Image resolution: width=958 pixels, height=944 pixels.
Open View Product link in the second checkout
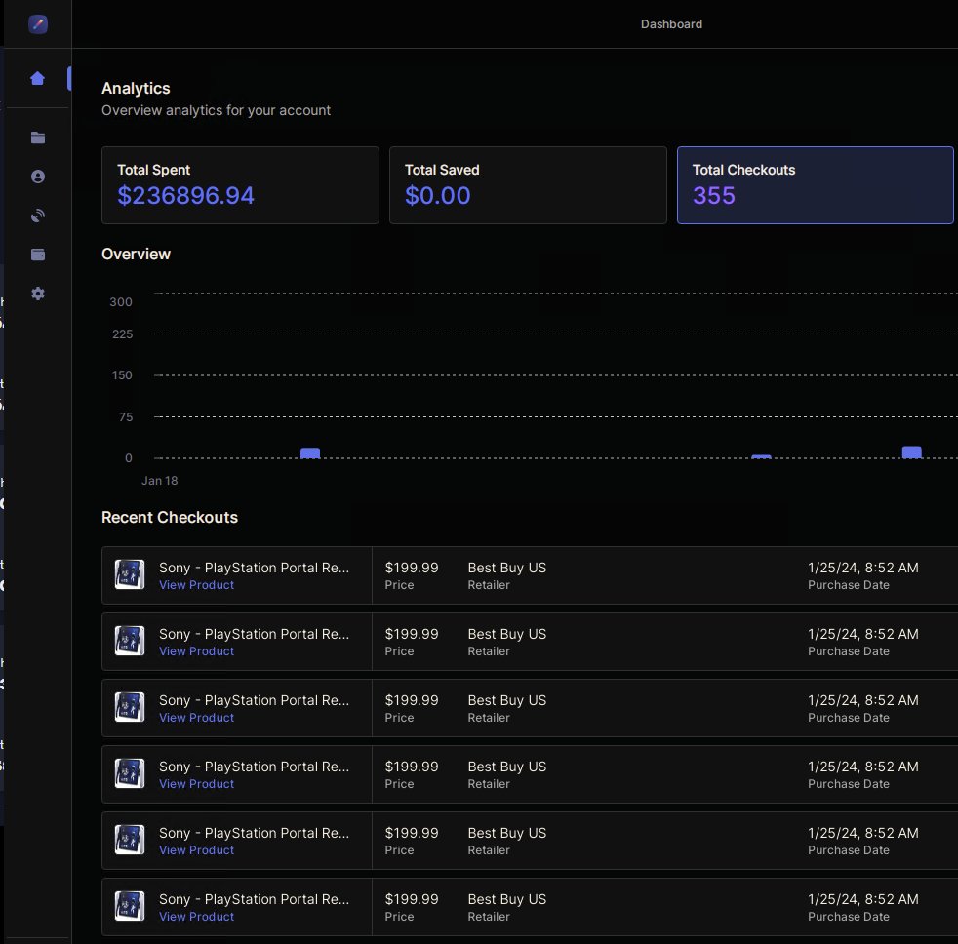(197, 651)
